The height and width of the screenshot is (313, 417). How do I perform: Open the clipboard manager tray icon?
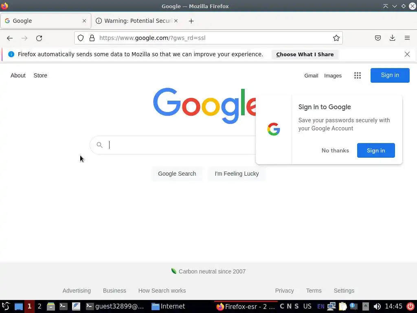[342, 306]
